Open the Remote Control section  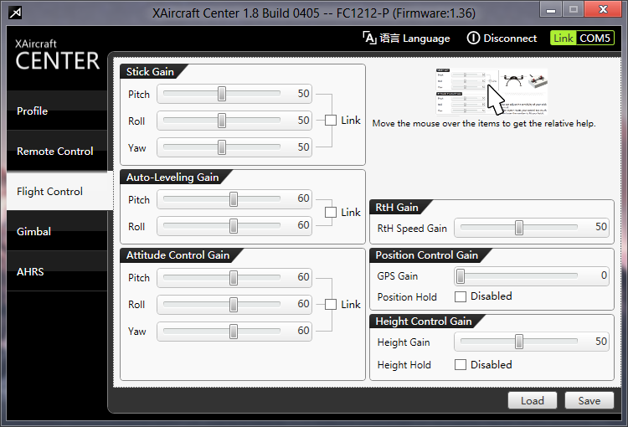tap(57, 151)
